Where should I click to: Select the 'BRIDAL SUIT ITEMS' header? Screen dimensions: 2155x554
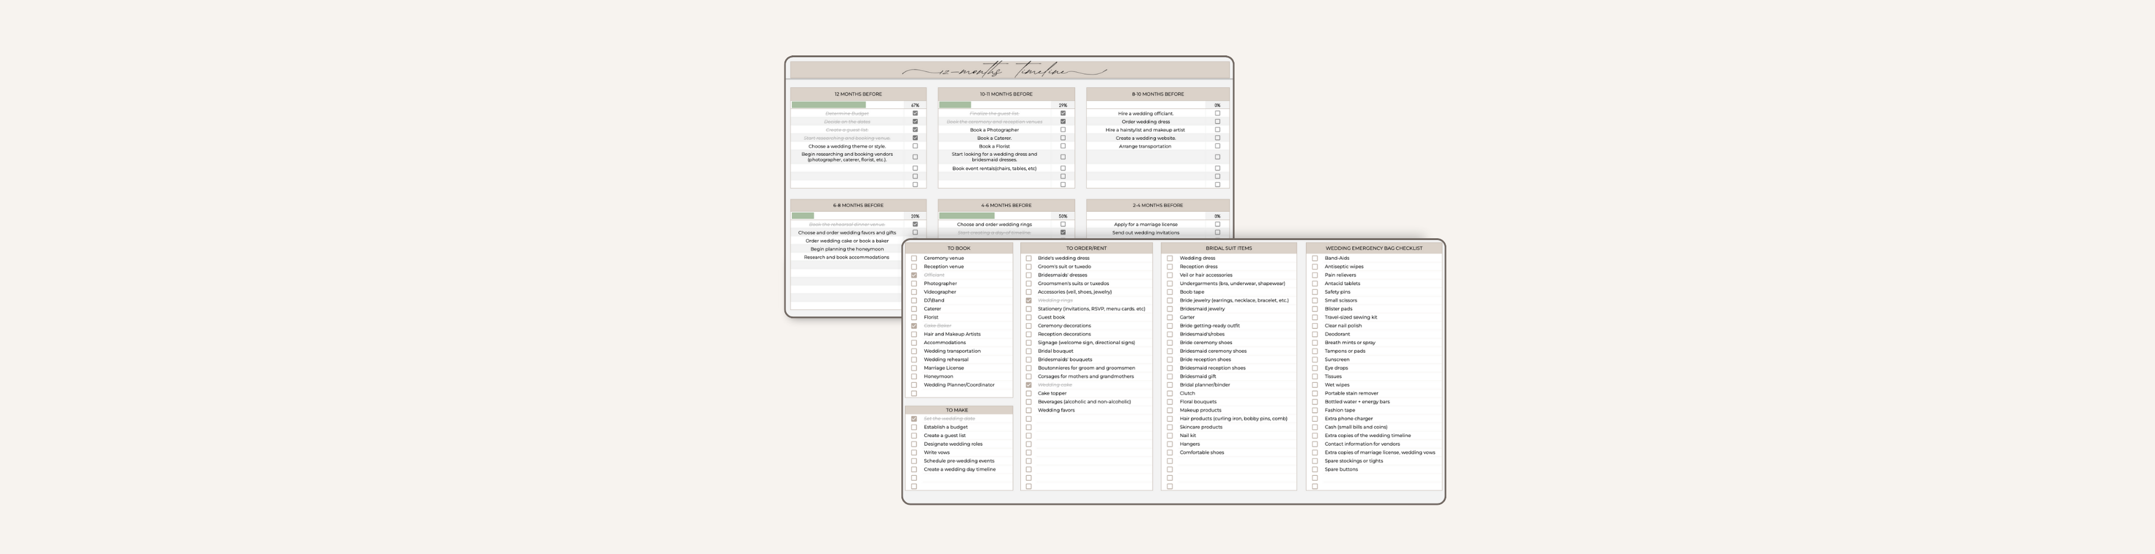(x=1229, y=247)
